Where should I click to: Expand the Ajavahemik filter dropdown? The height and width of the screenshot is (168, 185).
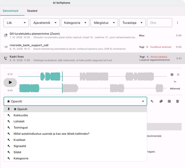click(45, 23)
